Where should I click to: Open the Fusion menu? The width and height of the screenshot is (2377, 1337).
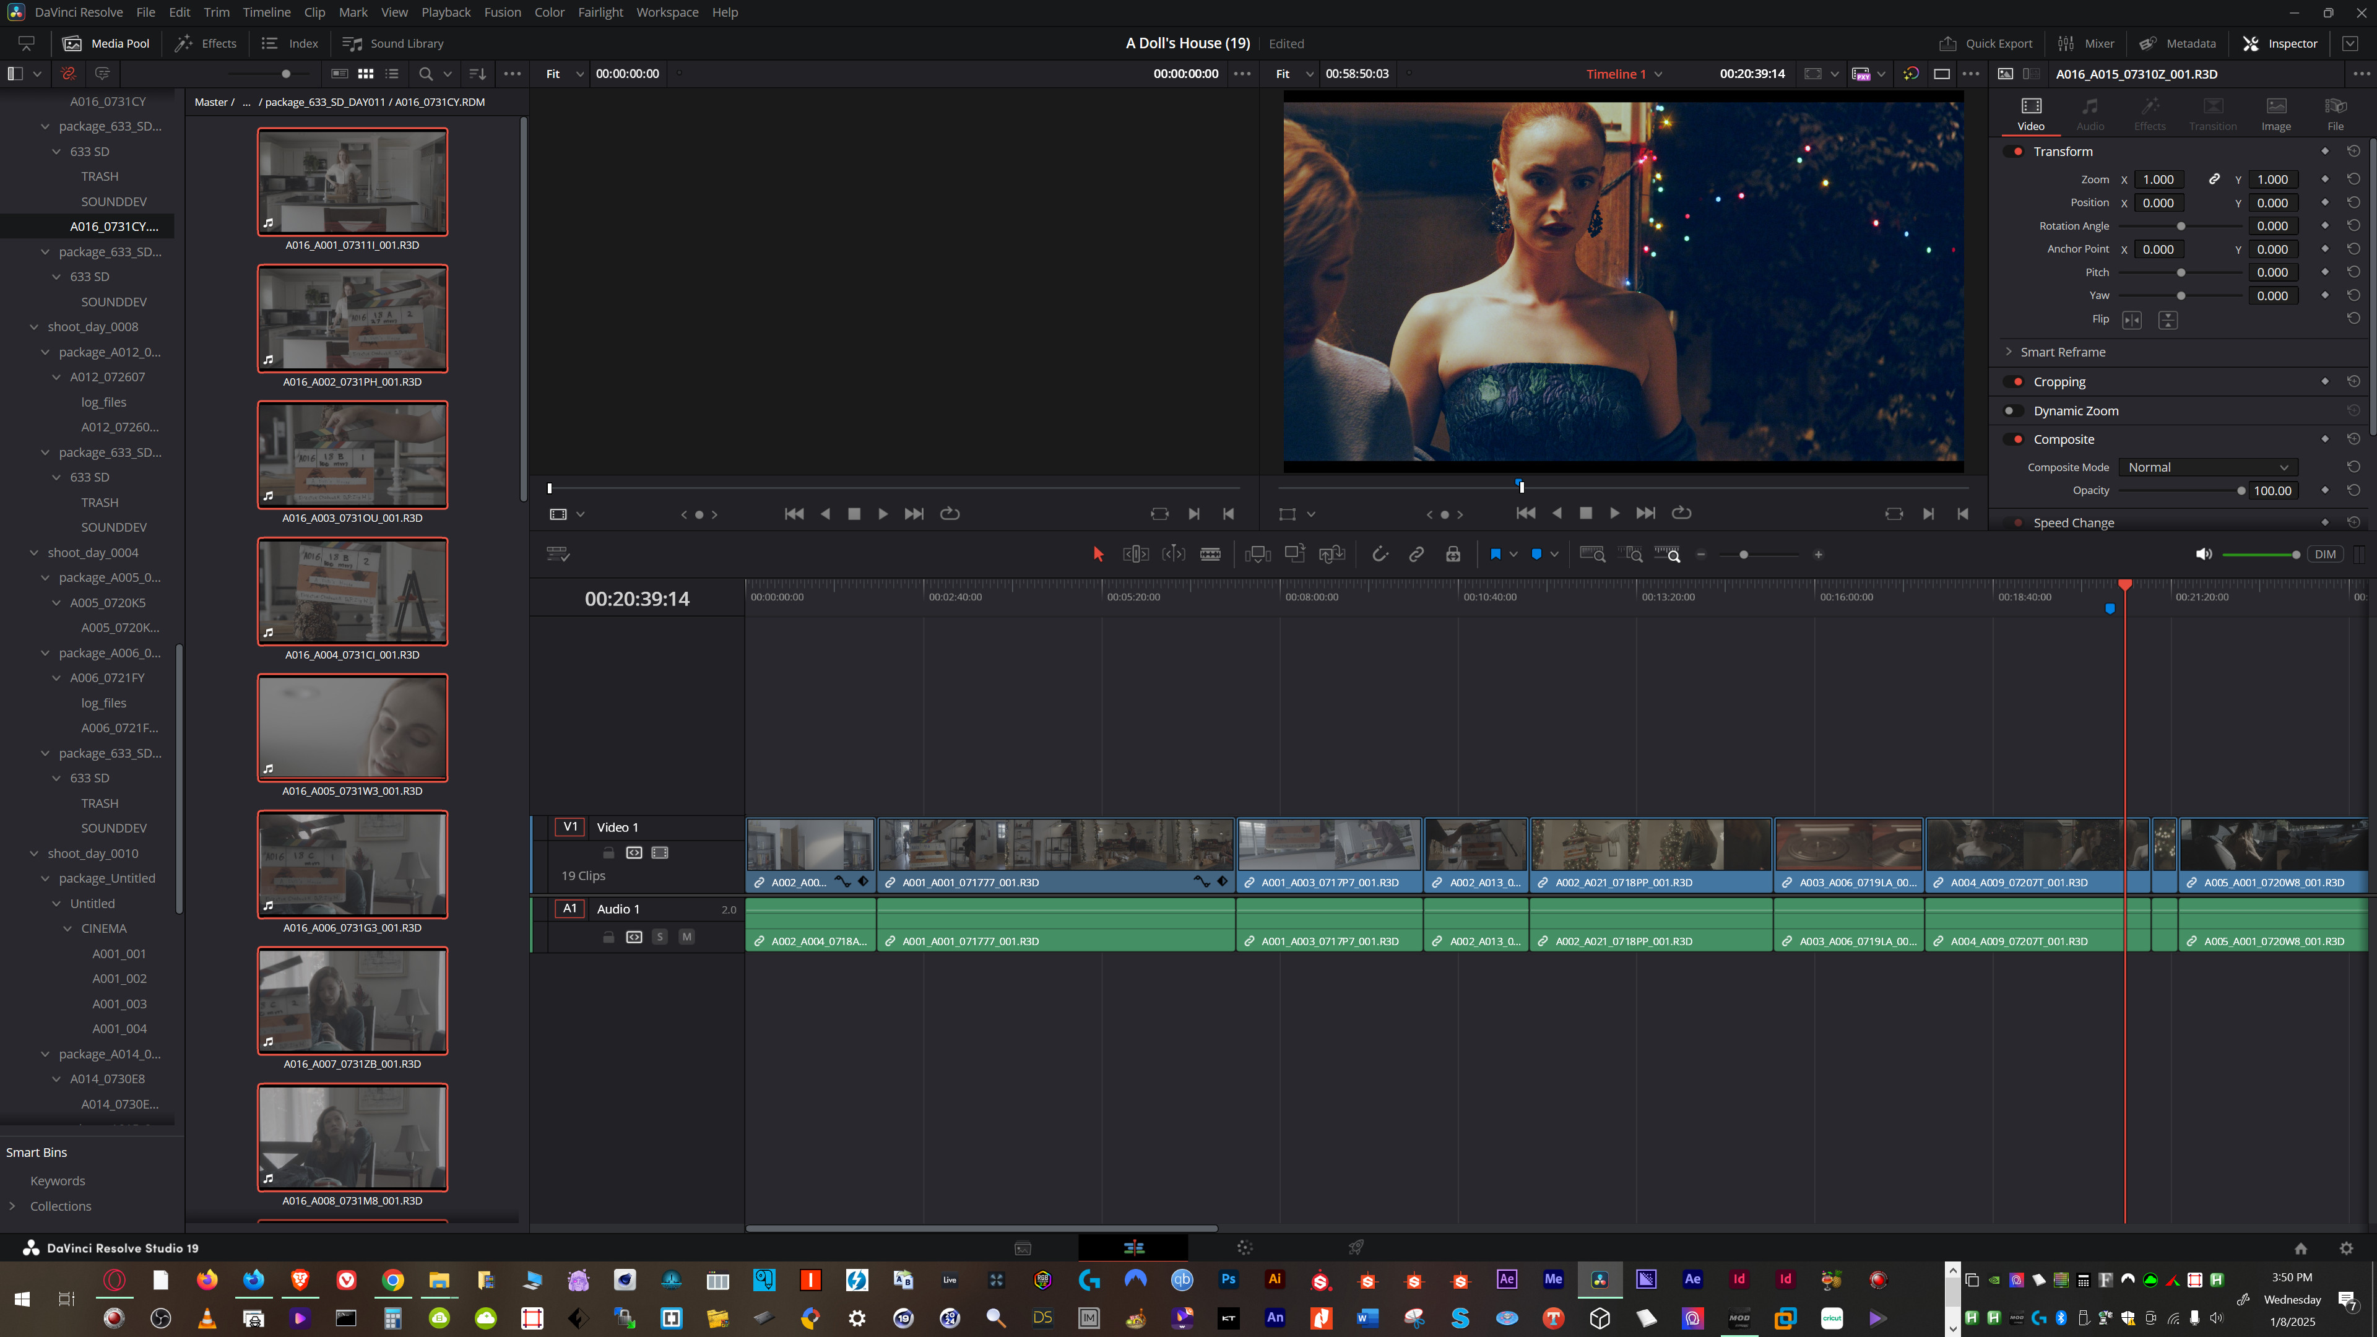pyautogui.click(x=502, y=12)
